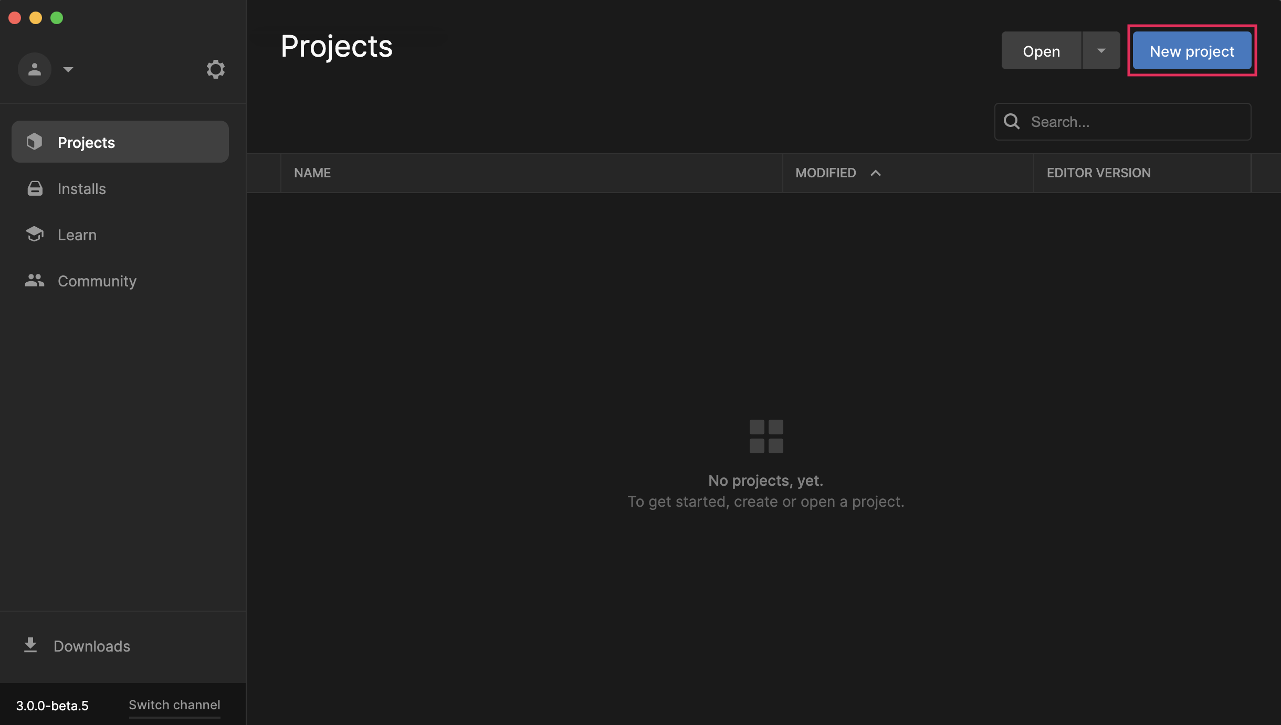Click the Projects cube icon in sidebar

(35, 142)
